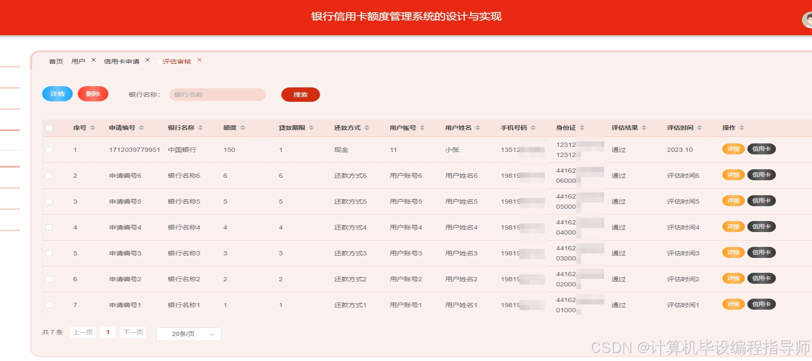Click application number 1712039779951 cell
Screen dimensions: 812x361
point(134,150)
